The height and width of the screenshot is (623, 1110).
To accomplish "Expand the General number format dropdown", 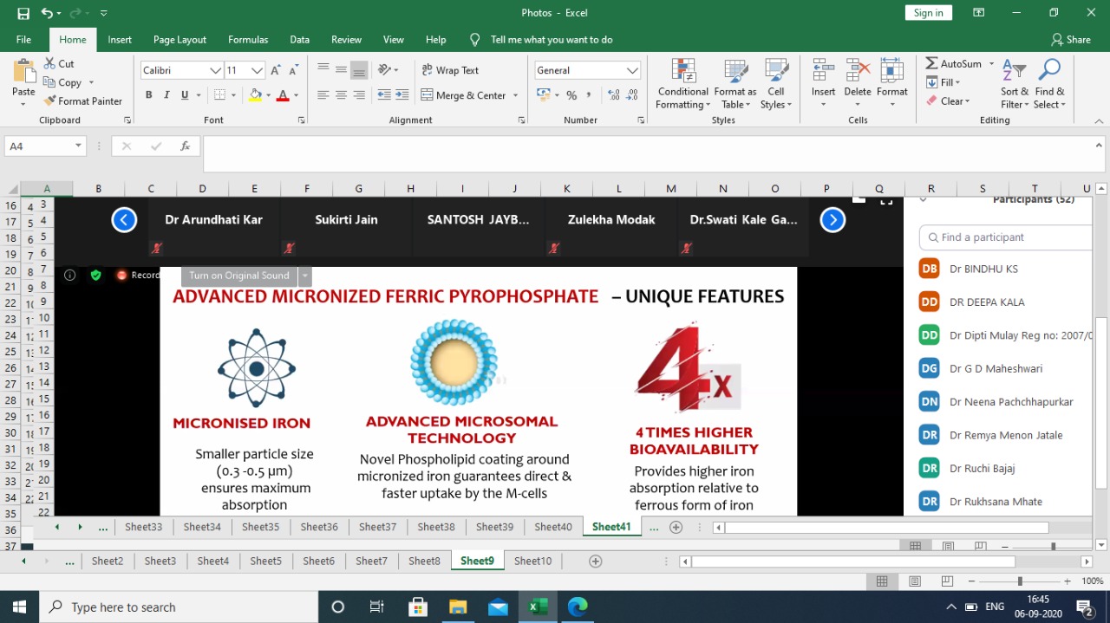I will point(632,70).
